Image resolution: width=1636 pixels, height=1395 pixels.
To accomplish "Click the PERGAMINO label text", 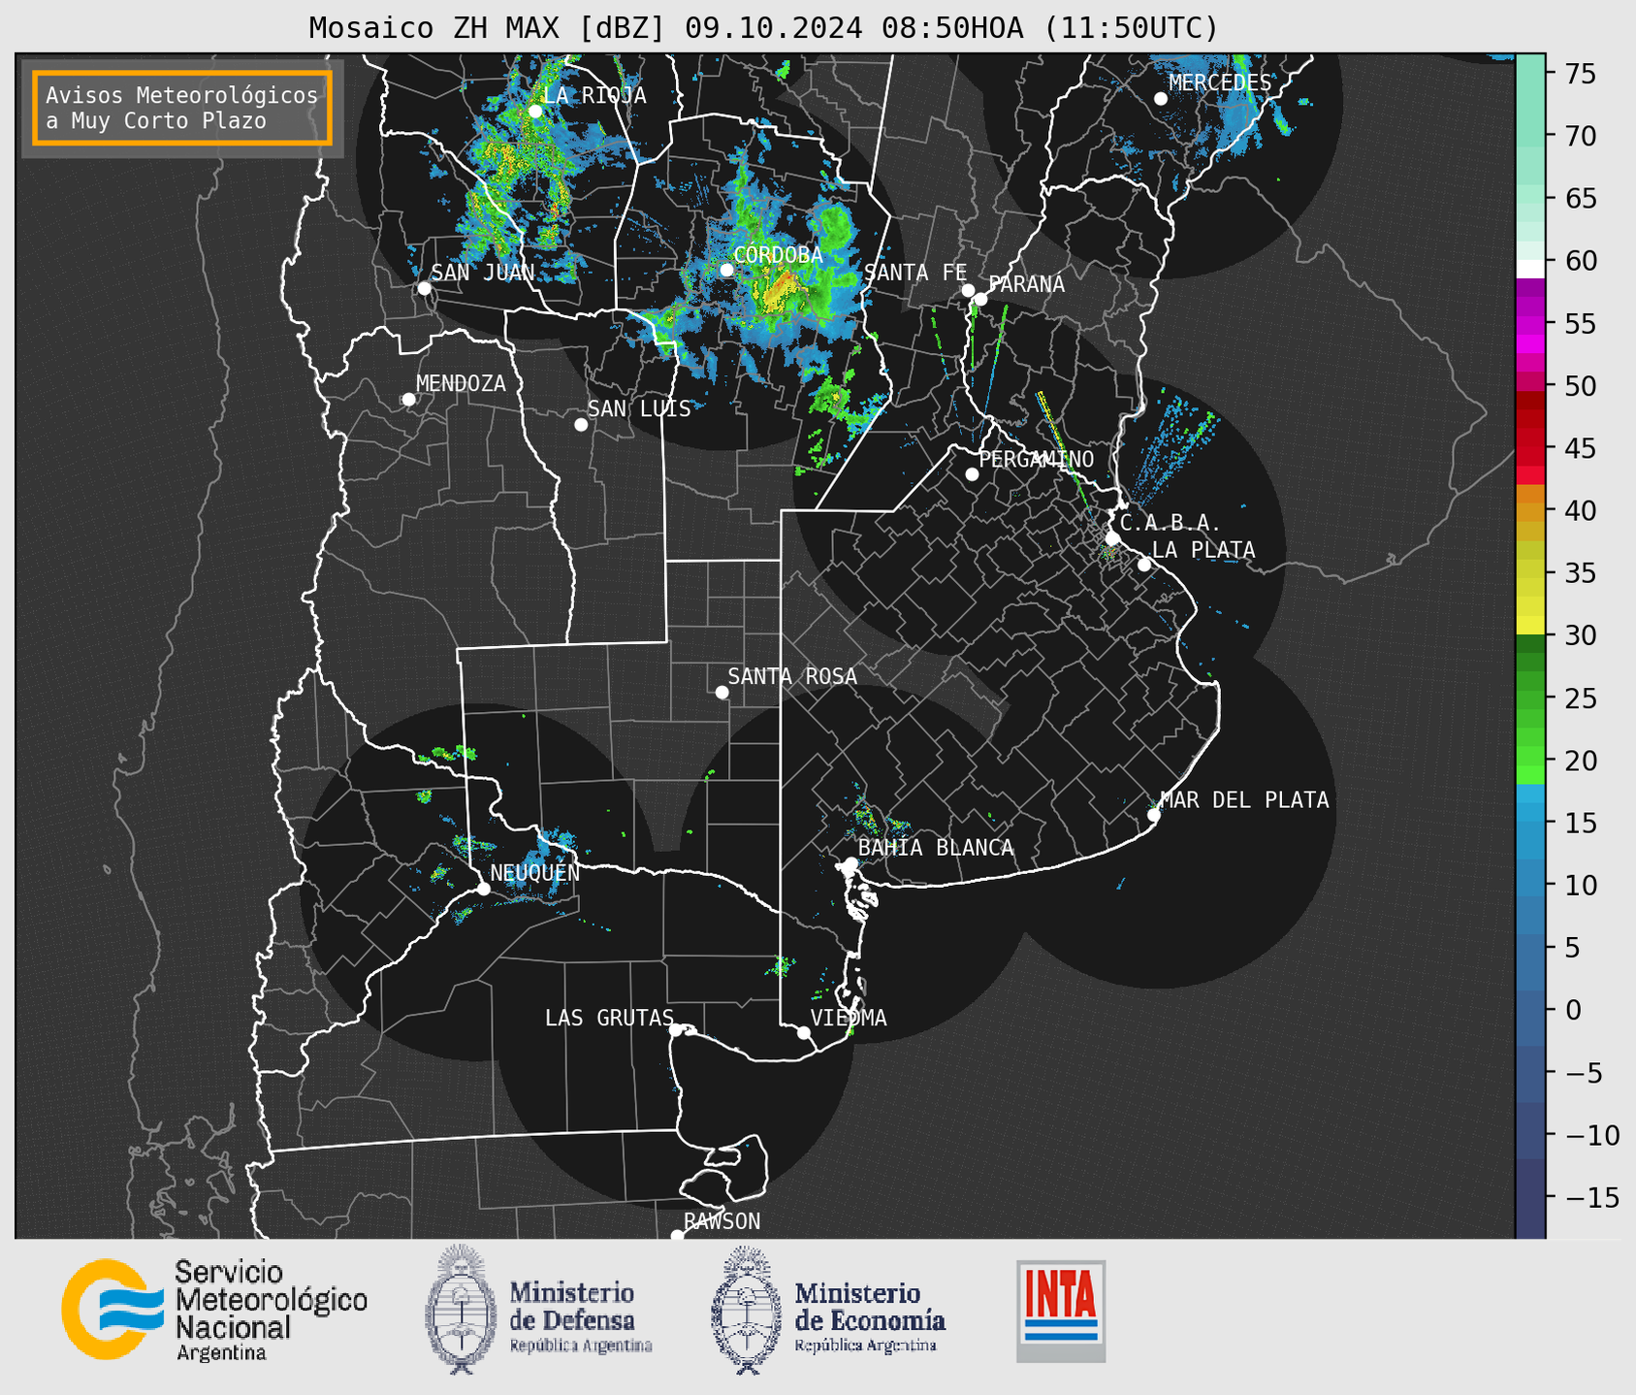I will (1037, 459).
